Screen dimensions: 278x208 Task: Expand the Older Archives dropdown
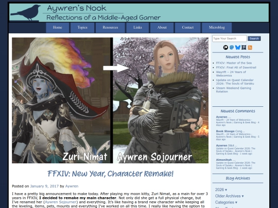click(x=229, y=196)
